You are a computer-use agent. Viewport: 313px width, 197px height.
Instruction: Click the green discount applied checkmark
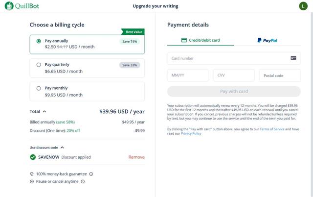tap(33, 157)
